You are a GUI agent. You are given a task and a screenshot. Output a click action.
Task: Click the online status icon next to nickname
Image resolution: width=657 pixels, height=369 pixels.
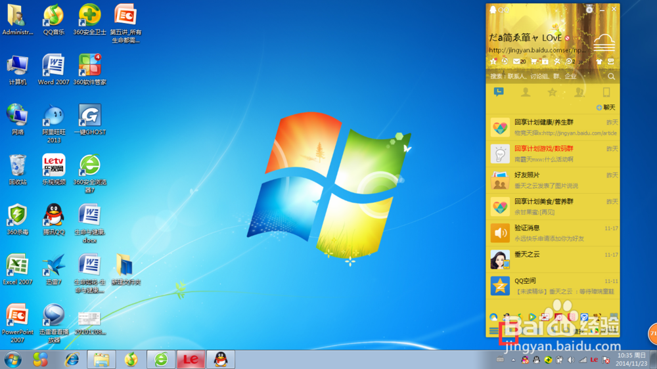[x=567, y=38]
